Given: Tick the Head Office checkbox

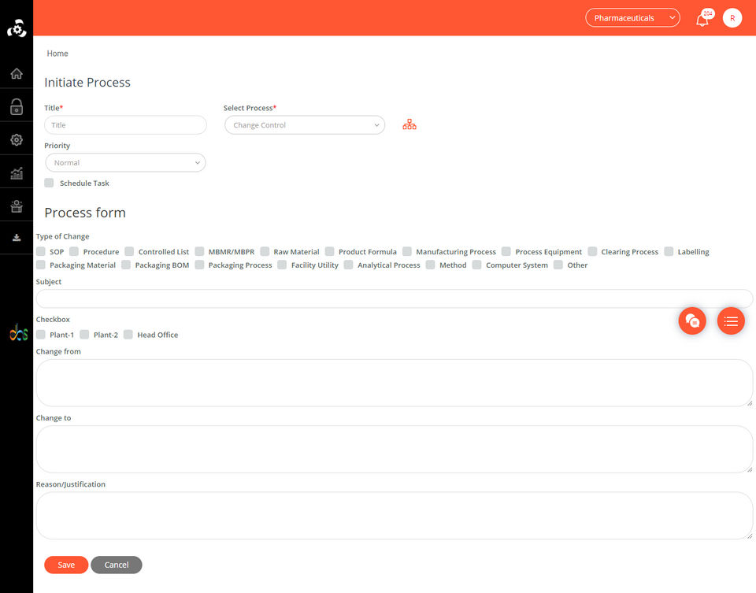Looking at the screenshot, I should point(128,335).
